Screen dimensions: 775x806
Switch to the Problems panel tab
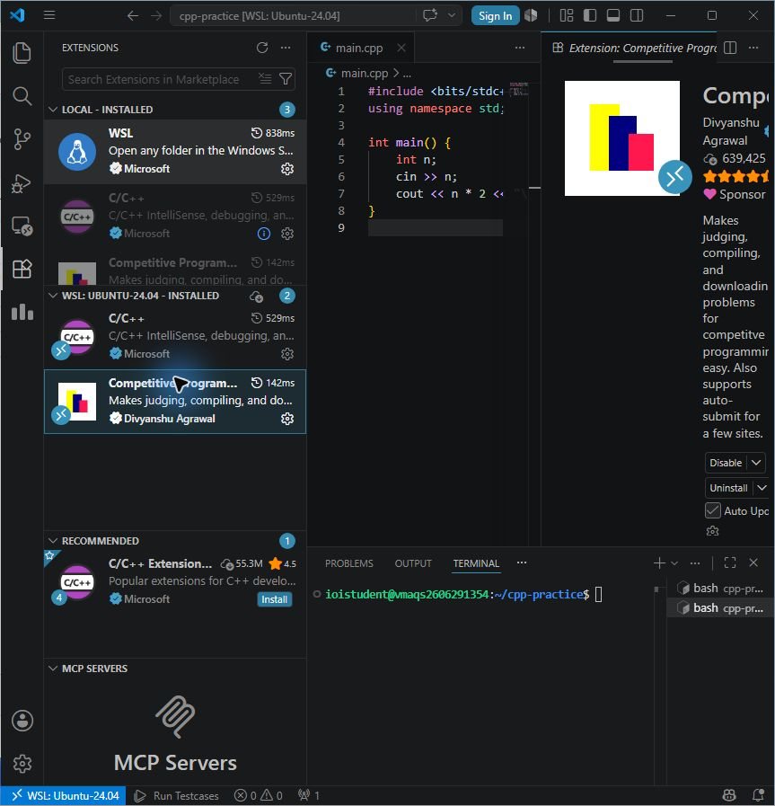click(x=348, y=563)
